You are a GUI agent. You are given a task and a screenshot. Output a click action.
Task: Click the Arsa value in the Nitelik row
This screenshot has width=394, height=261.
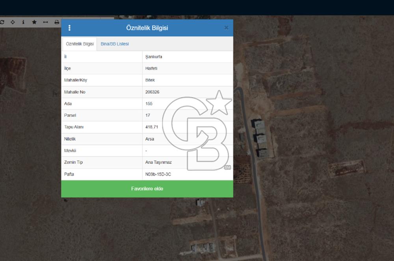[x=150, y=139]
